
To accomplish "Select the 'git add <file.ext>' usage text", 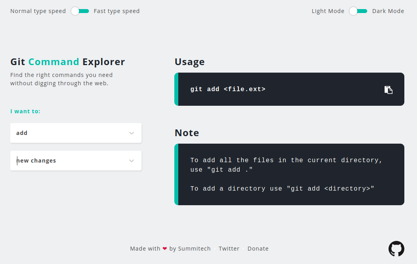I will tap(228, 89).
